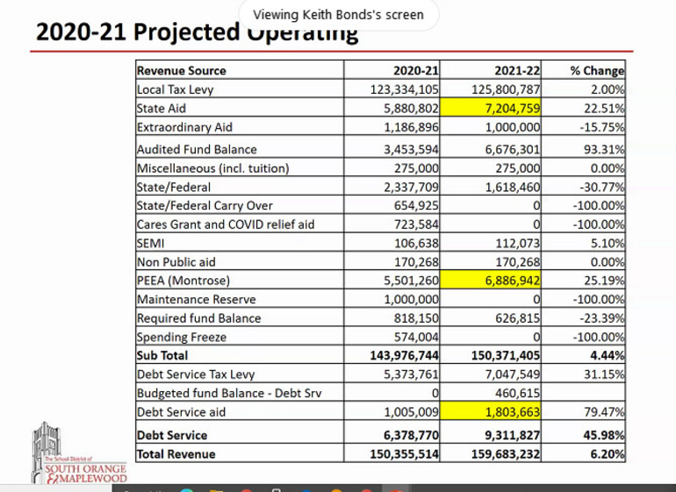Select the Revenue Source column header
676x492 pixels.
coord(182,71)
